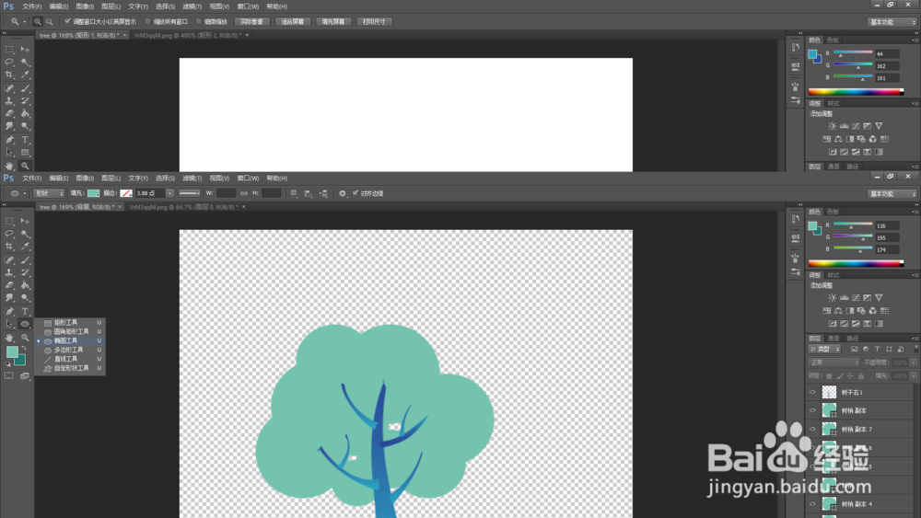Select Brush tool in lower toolbar
921x518 pixels.
tap(25, 259)
